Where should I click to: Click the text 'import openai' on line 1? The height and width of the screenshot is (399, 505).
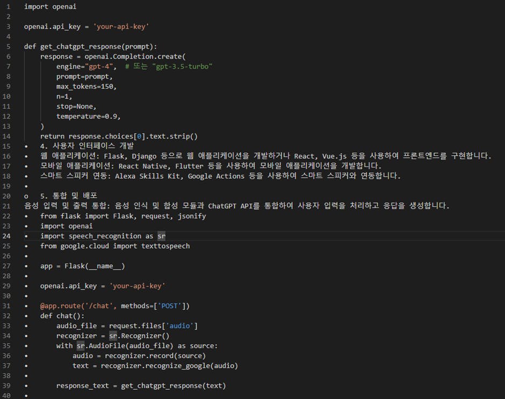pyautogui.click(x=50, y=7)
